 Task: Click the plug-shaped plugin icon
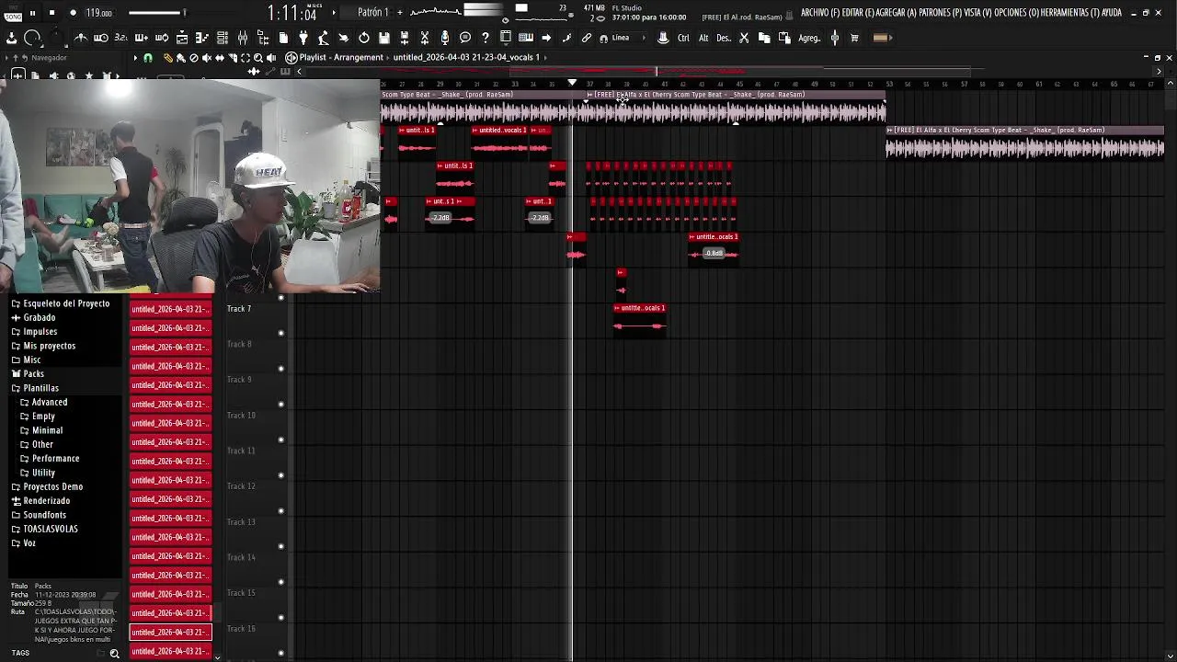(x=303, y=38)
